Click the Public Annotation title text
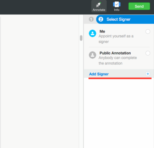Image resolution: width=154 pixels, height=148 pixels. (x=115, y=53)
